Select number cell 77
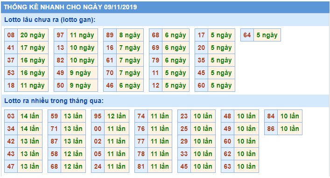Image resolution: width=330 pixels, height=178 pixels. coord(141,142)
